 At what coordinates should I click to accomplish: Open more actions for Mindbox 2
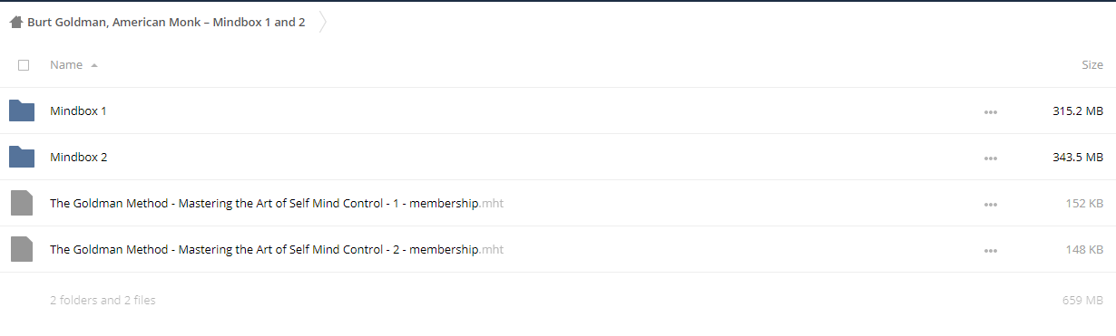[991, 158]
